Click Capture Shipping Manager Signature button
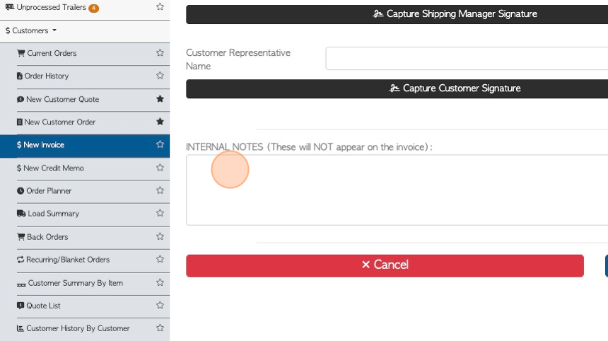Screen dimensions: 608x341 (397, 14)
